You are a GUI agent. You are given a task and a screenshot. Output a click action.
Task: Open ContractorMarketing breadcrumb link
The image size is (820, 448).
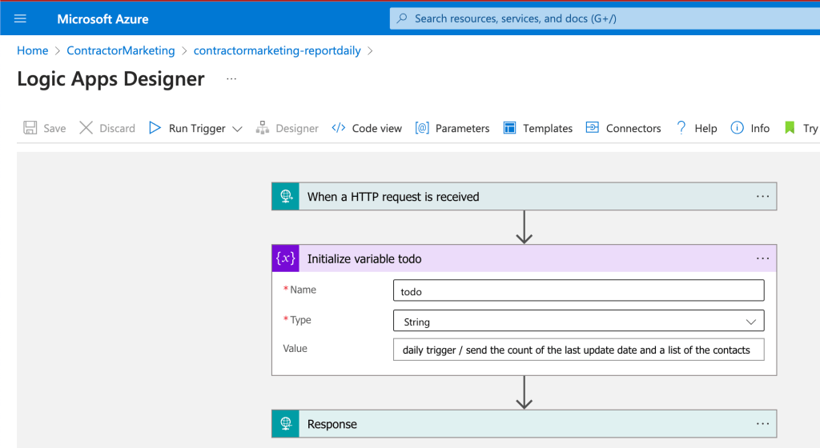pyautogui.click(x=121, y=50)
